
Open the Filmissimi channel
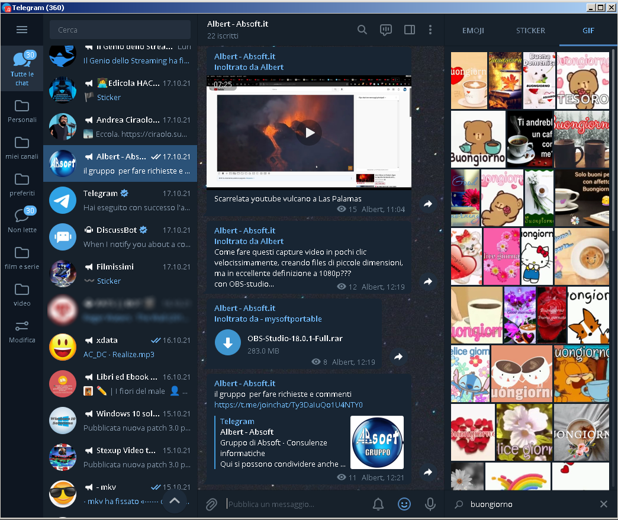click(120, 274)
